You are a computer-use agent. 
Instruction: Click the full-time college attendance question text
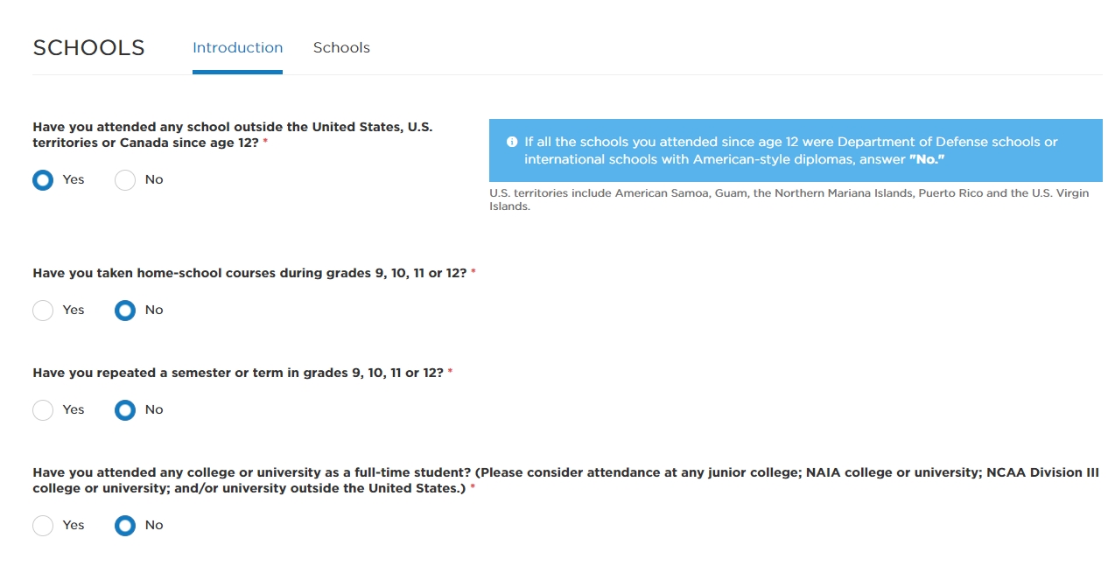tap(565, 480)
